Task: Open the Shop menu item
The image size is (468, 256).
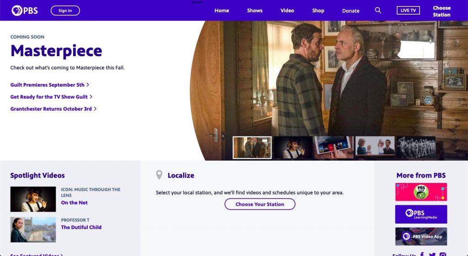Action: (x=318, y=10)
